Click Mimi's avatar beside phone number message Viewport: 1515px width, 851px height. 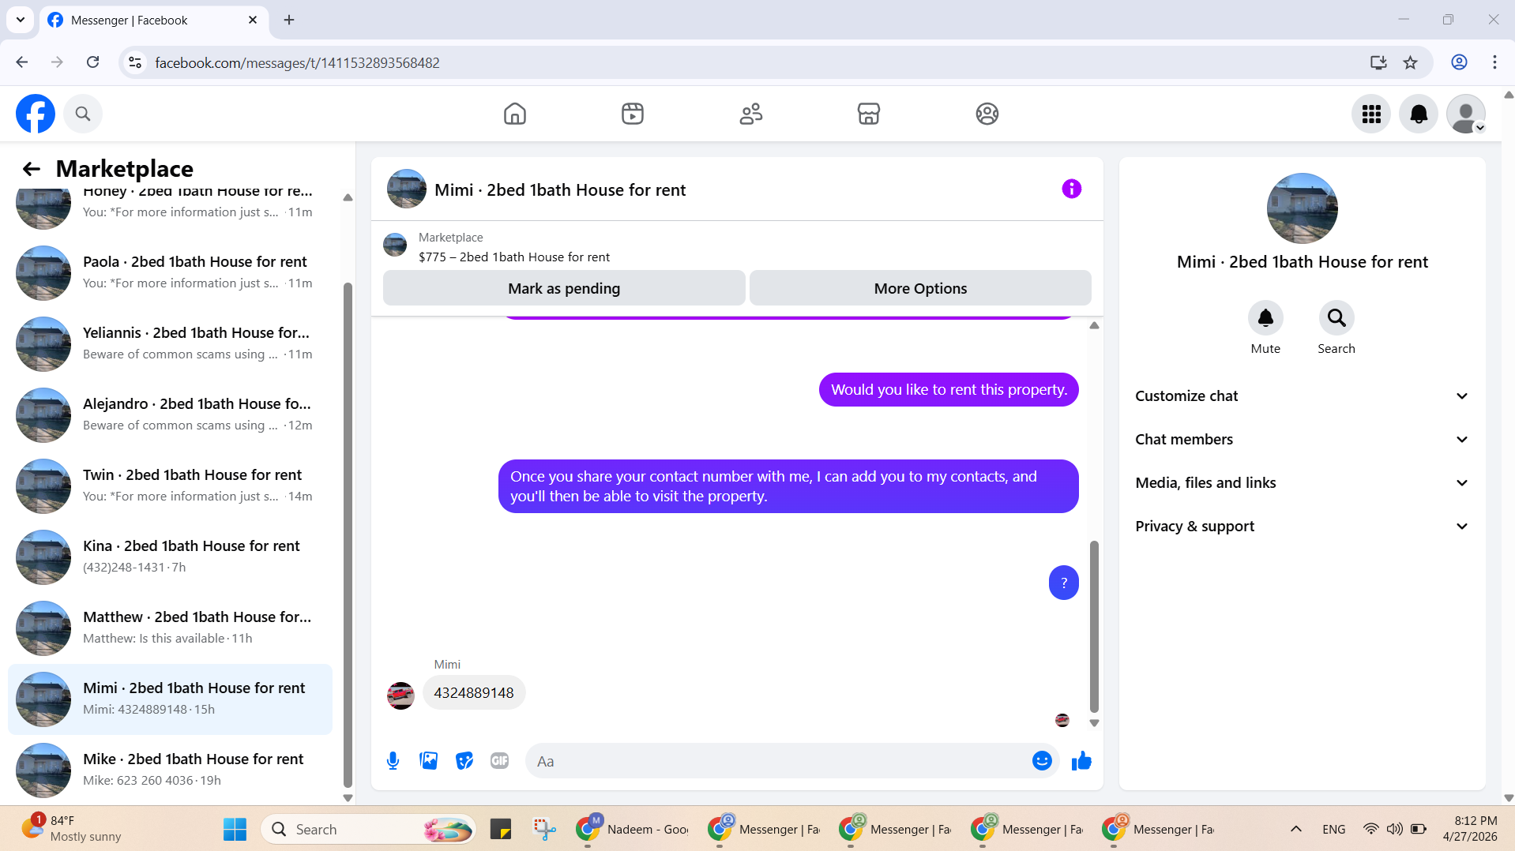(x=400, y=695)
